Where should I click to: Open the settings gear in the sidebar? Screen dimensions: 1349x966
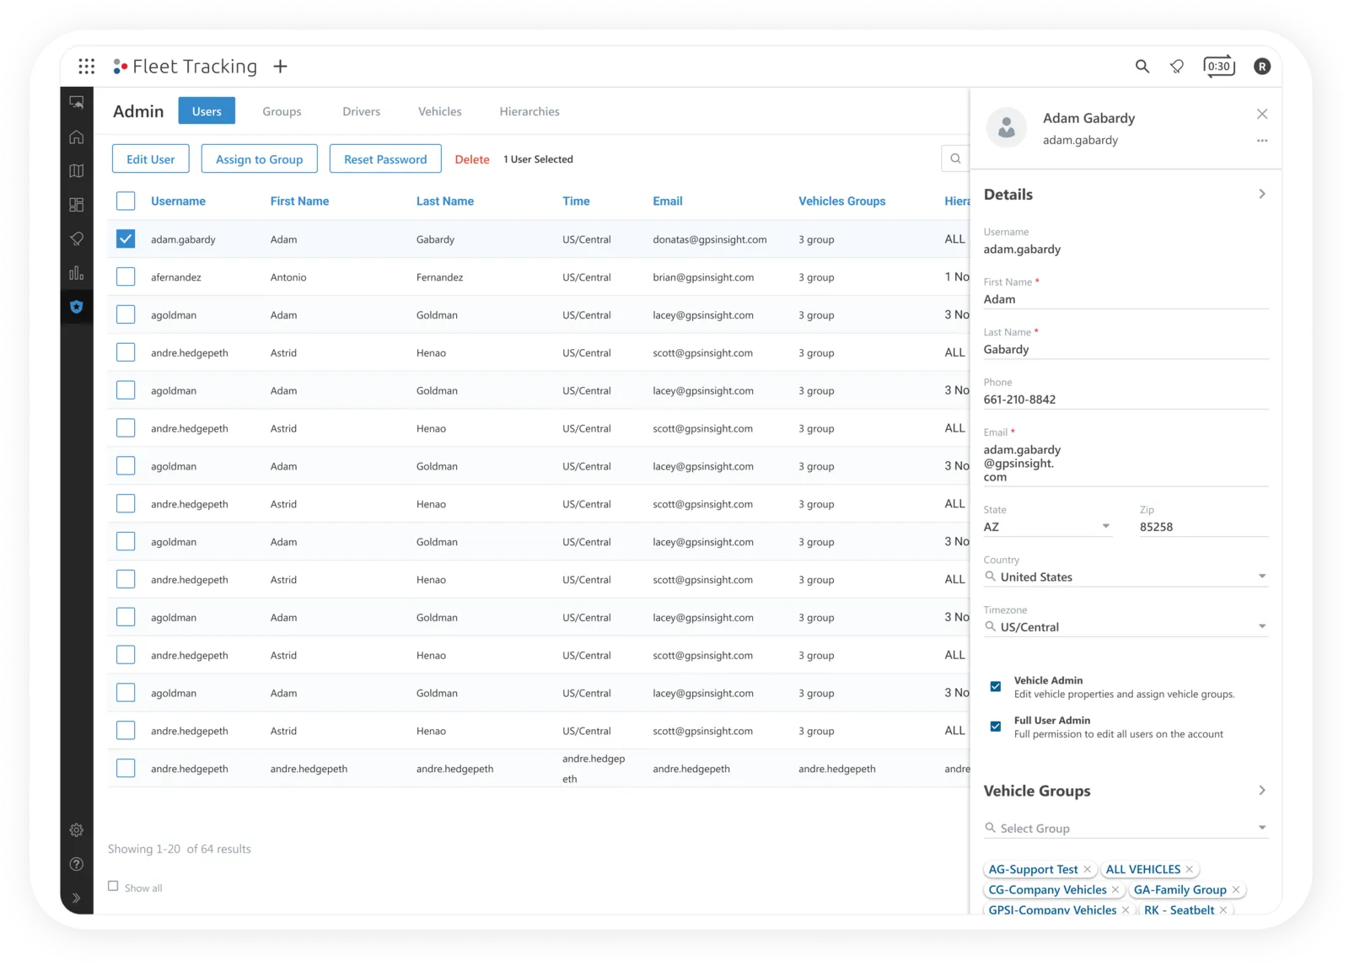click(x=77, y=830)
